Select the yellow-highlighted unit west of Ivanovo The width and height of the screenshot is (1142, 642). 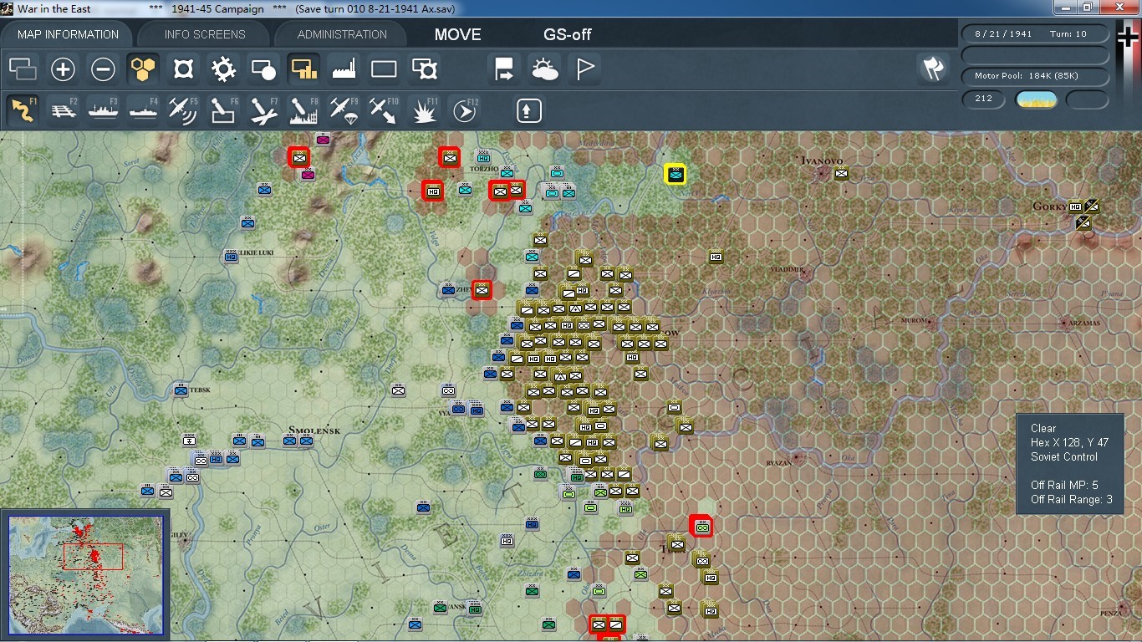tap(676, 174)
